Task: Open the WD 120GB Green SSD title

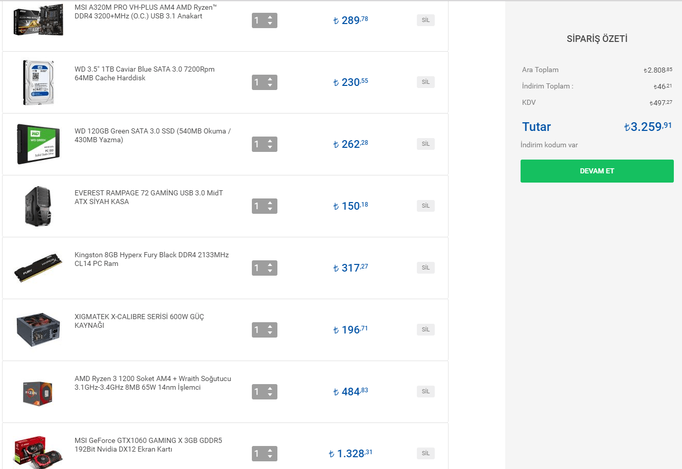Action: 153,136
